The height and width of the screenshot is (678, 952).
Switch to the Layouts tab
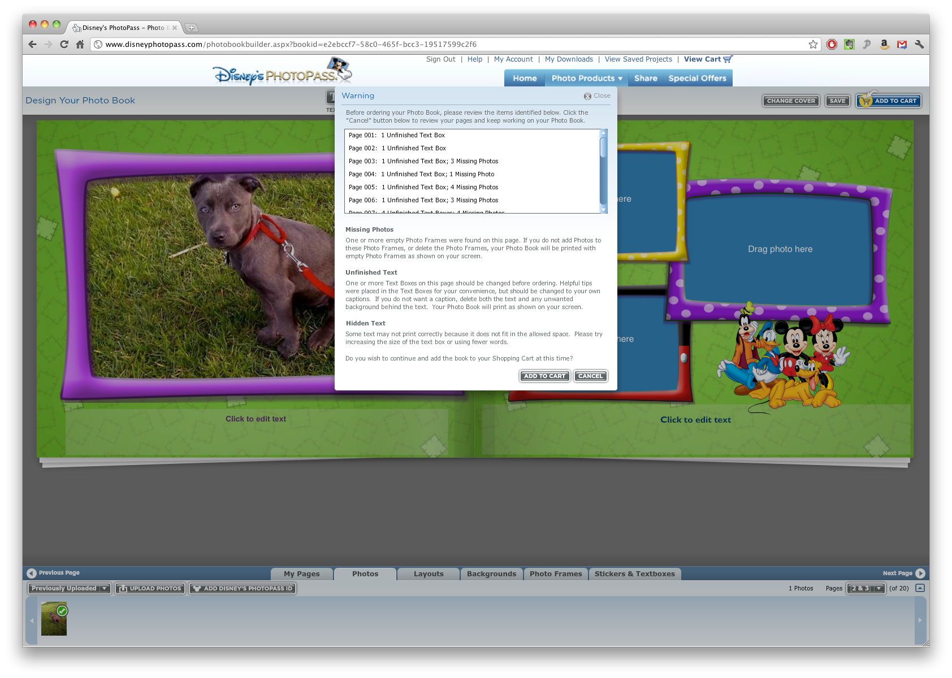429,573
